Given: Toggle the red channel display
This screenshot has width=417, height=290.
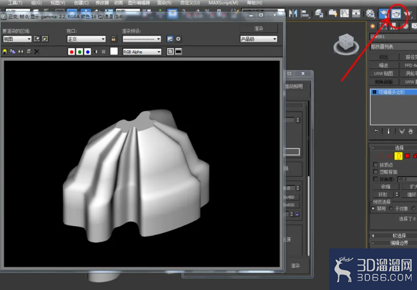Looking at the screenshot, I should point(72,52).
